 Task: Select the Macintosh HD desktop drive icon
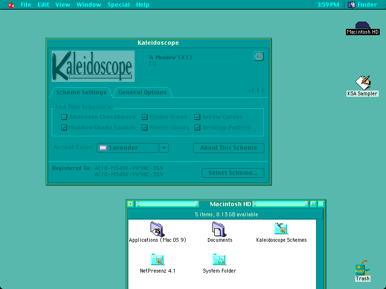[363, 26]
